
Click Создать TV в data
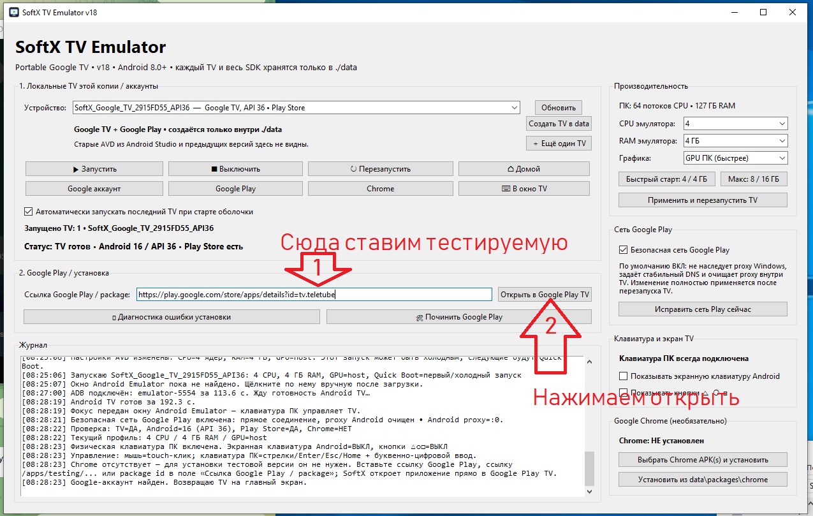tap(559, 124)
